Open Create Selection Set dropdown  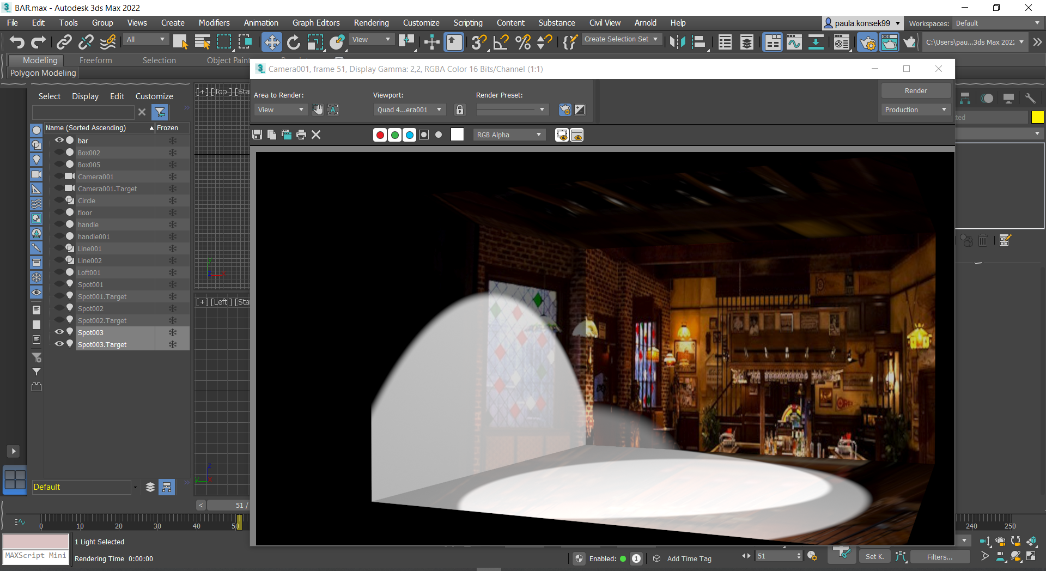point(621,39)
